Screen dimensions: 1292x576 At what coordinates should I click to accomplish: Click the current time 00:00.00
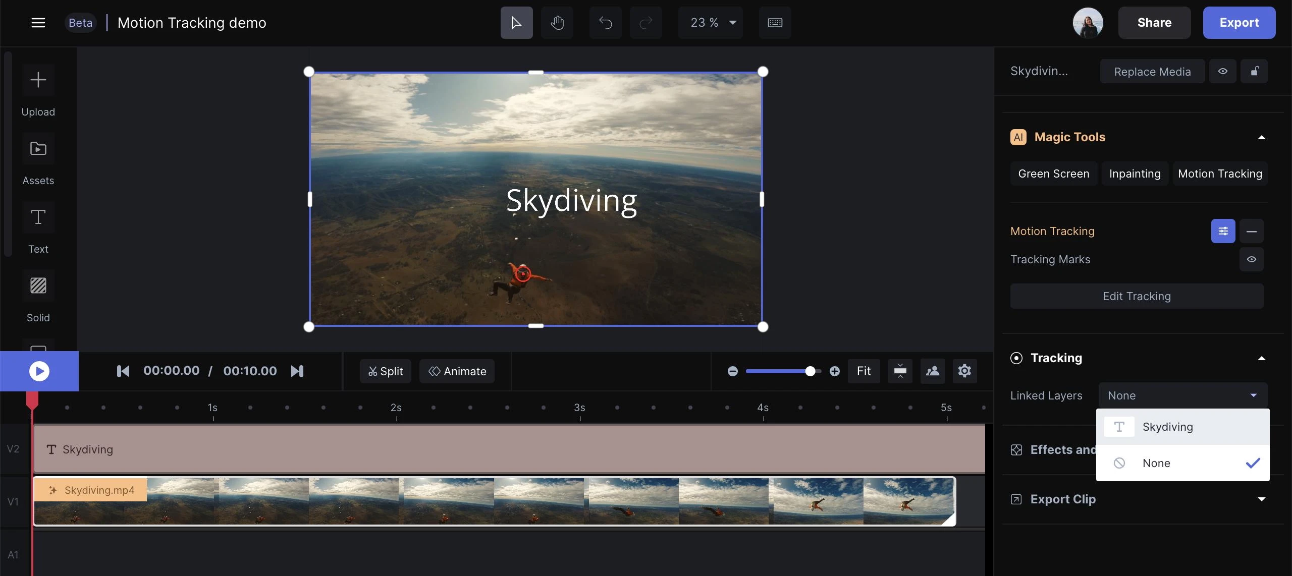[171, 371]
